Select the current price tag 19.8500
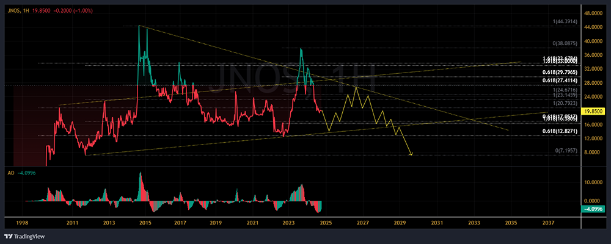Viewport: 611px width, 244px height. pyautogui.click(x=593, y=111)
